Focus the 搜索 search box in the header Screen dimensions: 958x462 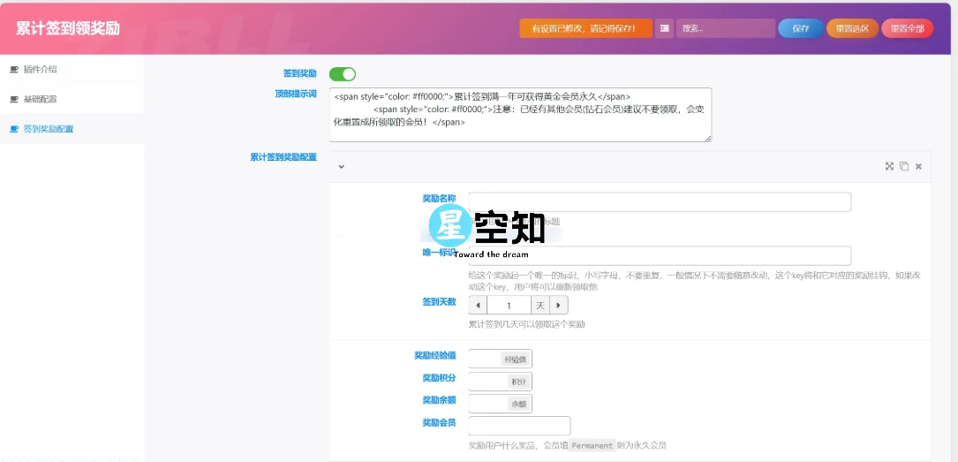pyautogui.click(x=725, y=28)
